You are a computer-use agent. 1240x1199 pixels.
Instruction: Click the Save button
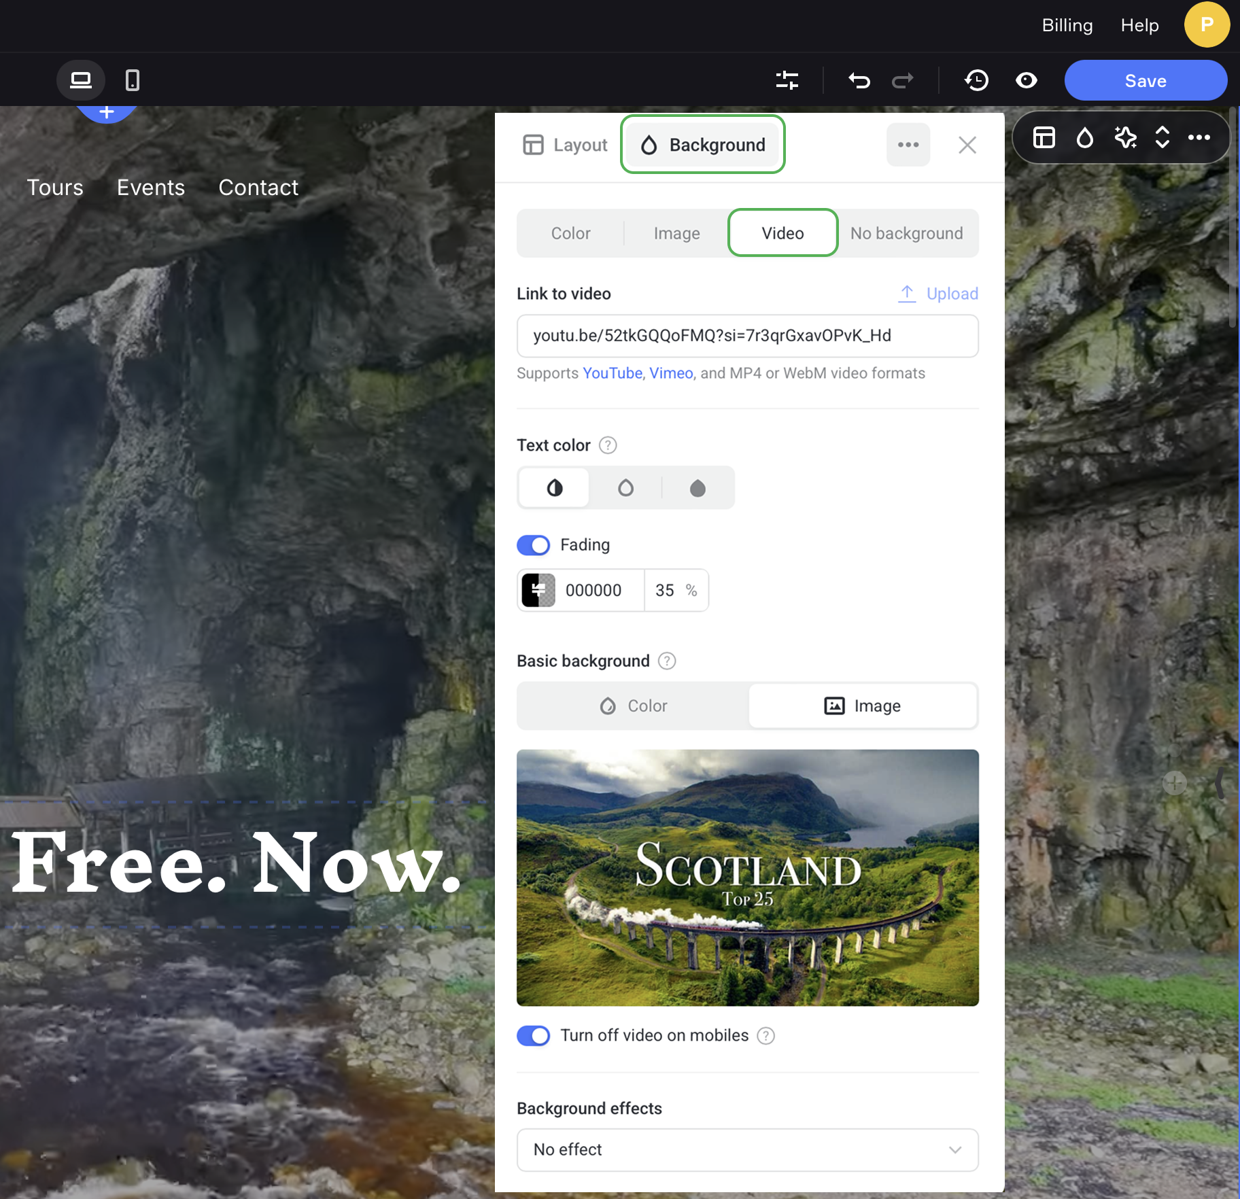1145,80
